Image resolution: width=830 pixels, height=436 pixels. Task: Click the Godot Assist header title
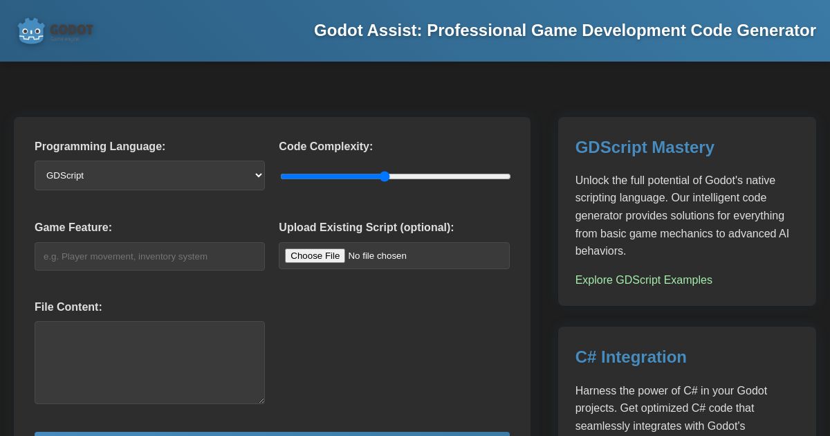[565, 30]
